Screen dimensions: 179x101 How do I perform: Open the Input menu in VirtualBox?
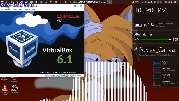20,10
